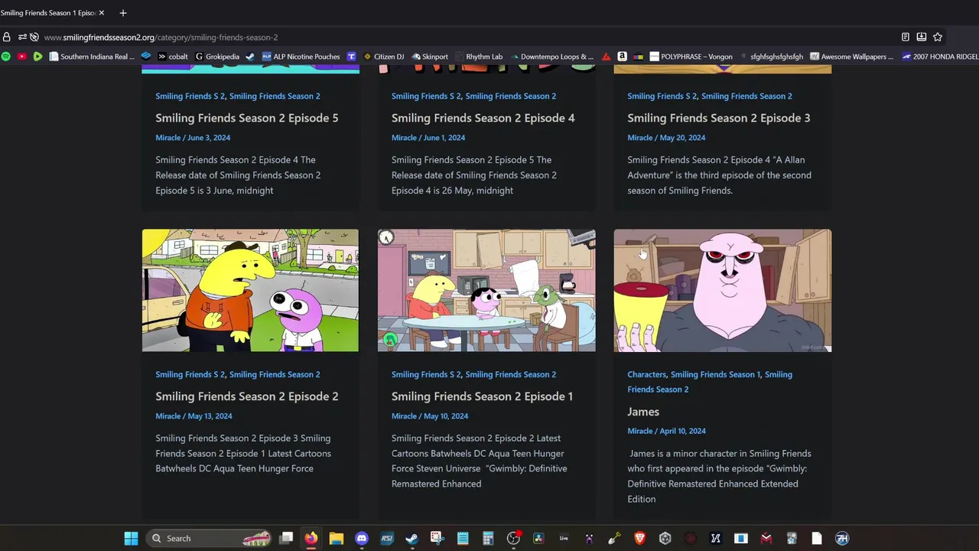
Task: Open the RSI launcher taskbar icon
Action: click(x=387, y=538)
